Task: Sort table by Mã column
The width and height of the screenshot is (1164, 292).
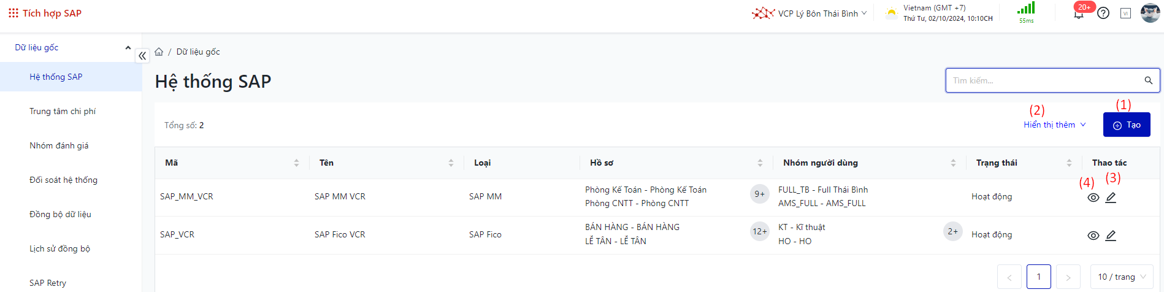Action: pos(296,163)
